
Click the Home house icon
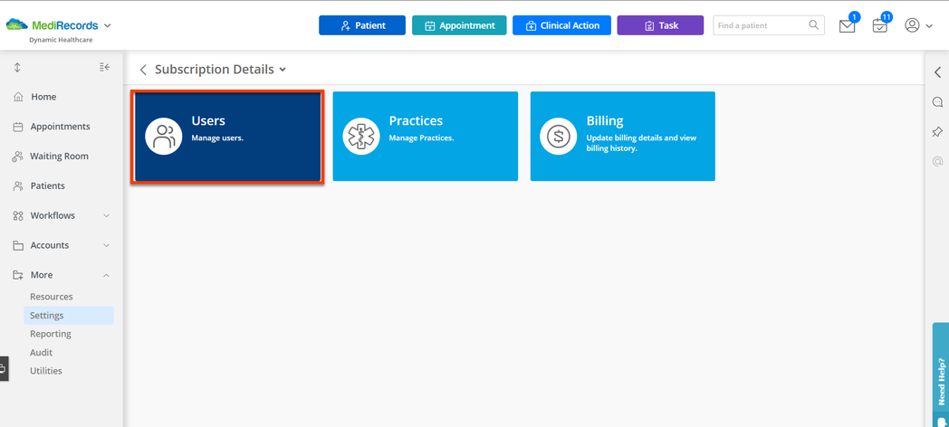point(18,97)
